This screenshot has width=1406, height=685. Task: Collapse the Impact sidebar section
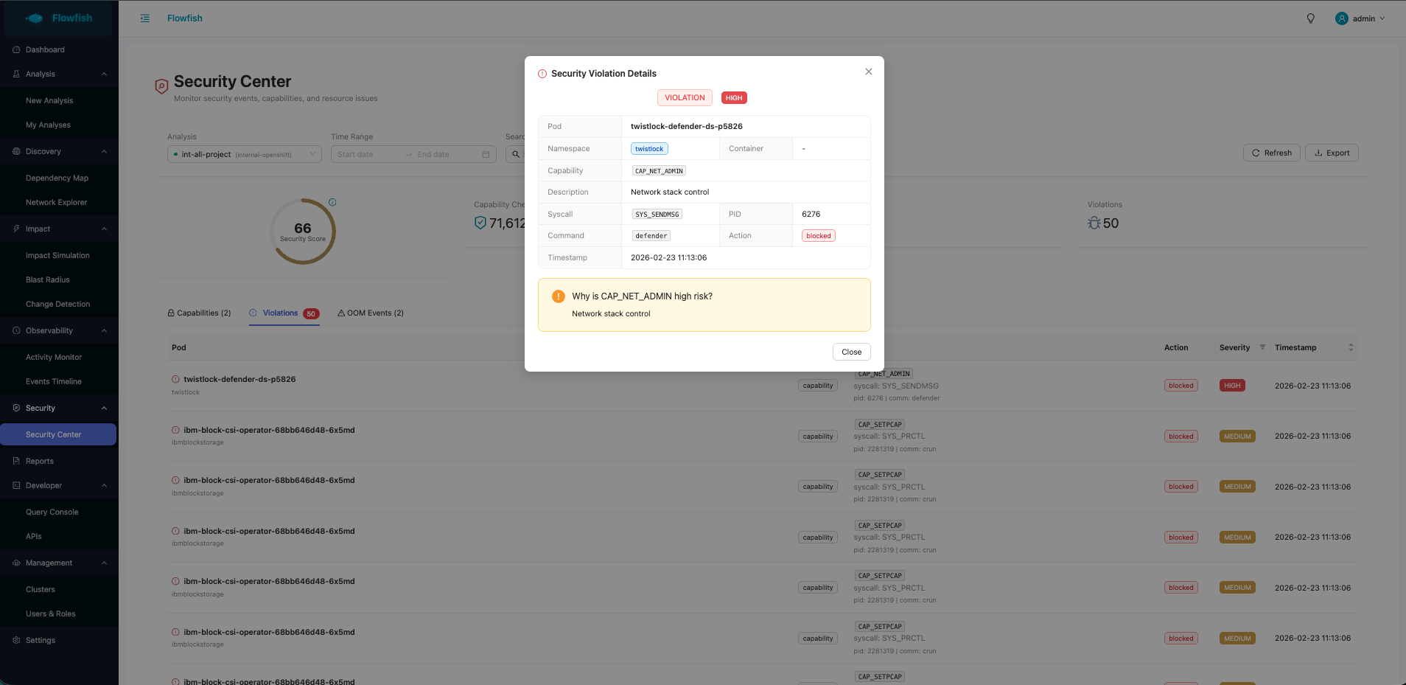59,229
